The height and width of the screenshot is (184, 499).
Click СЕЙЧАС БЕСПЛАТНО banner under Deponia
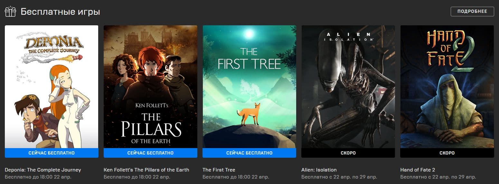(x=52, y=153)
